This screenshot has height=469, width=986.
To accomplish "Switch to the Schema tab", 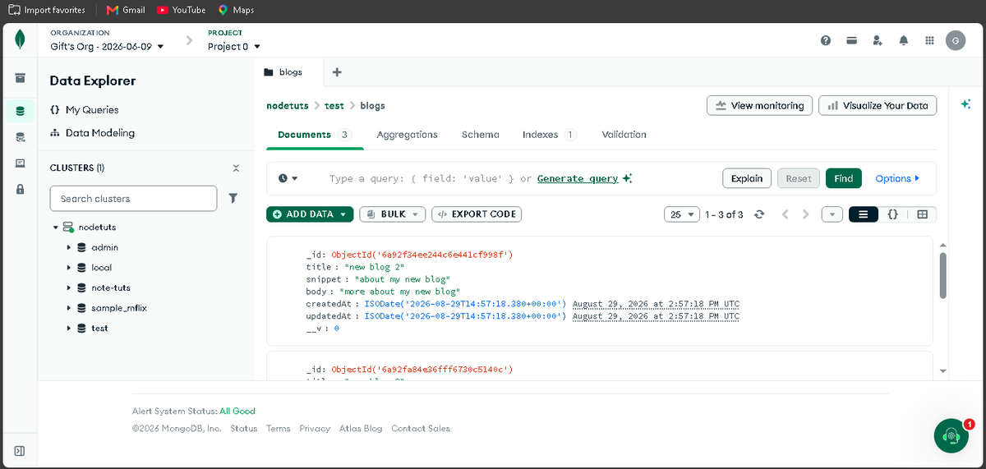I will pyautogui.click(x=480, y=135).
